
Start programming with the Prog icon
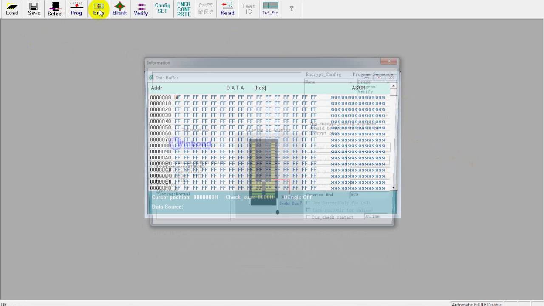click(76, 9)
